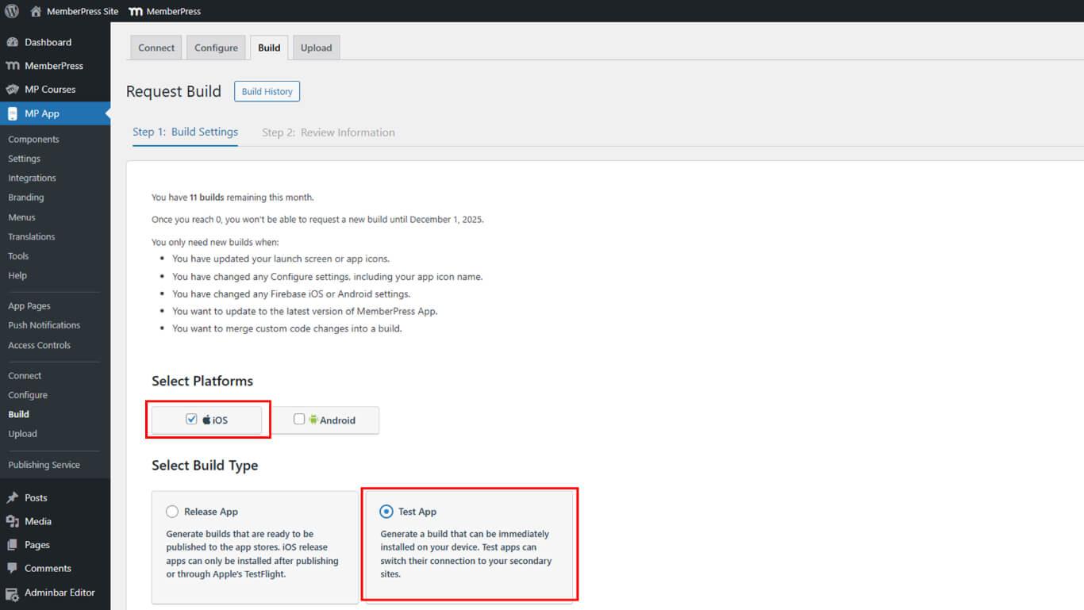Switch to the Upload tab
Image resolution: width=1084 pixels, height=610 pixels.
(316, 48)
